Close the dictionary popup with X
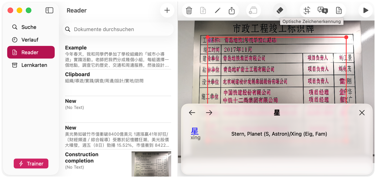 pyautogui.click(x=362, y=113)
